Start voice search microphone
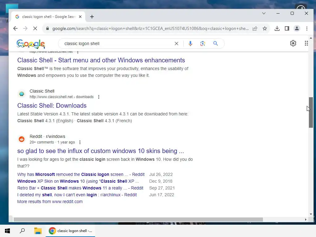 190,44
